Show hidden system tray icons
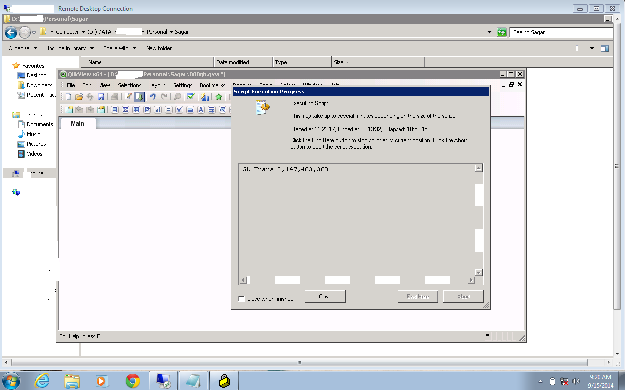Screen dimensions: 625x390 (541, 381)
